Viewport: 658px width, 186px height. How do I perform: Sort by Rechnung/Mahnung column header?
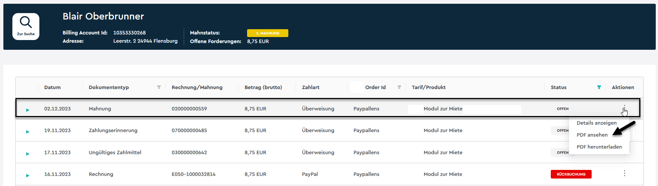click(x=197, y=87)
